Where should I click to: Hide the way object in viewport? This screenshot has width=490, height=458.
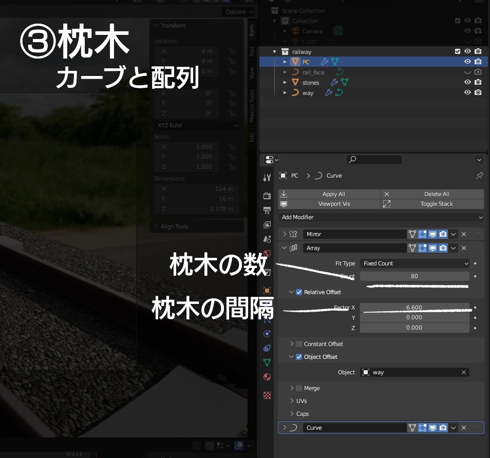click(x=468, y=93)
